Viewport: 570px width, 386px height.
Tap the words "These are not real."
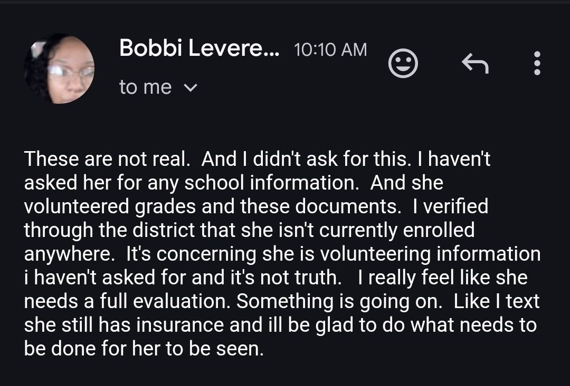coord(107,159)
